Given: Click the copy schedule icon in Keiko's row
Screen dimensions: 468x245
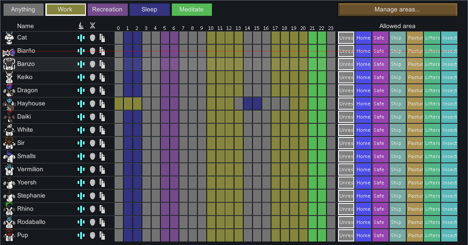Looking at the screenshot, I should [x=102, y=77].
